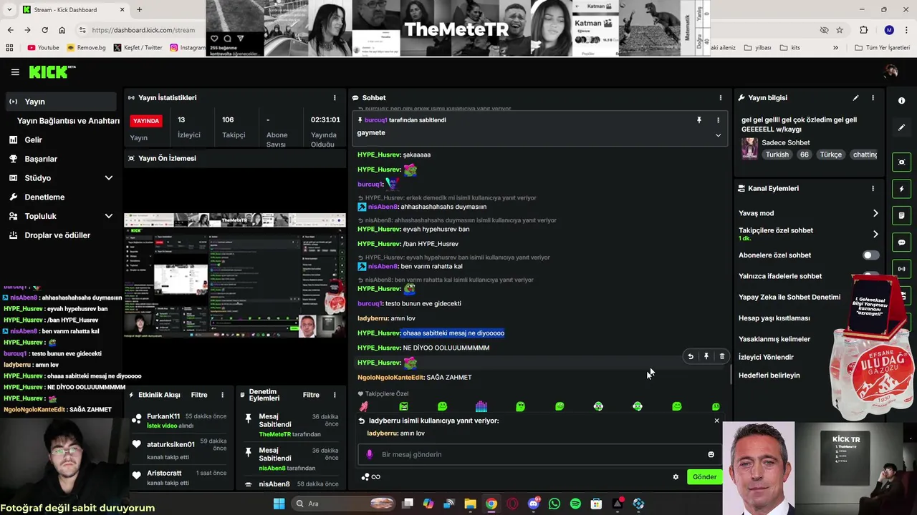Unpin the pinned chat message

[699, 120]
